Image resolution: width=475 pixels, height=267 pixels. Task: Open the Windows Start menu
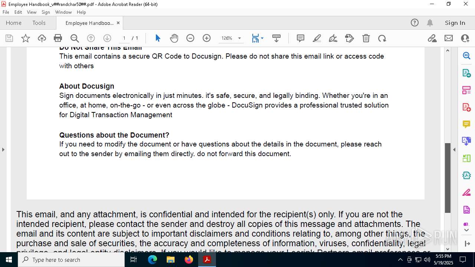pos(9,260)
